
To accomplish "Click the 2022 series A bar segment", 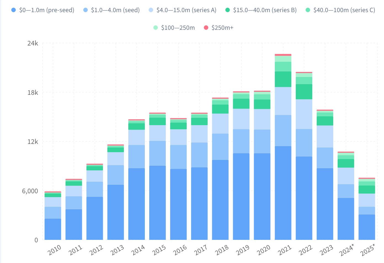I will click(304, 114).
